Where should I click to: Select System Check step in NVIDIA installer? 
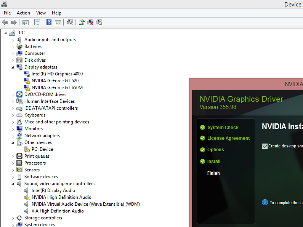point(223,128)
